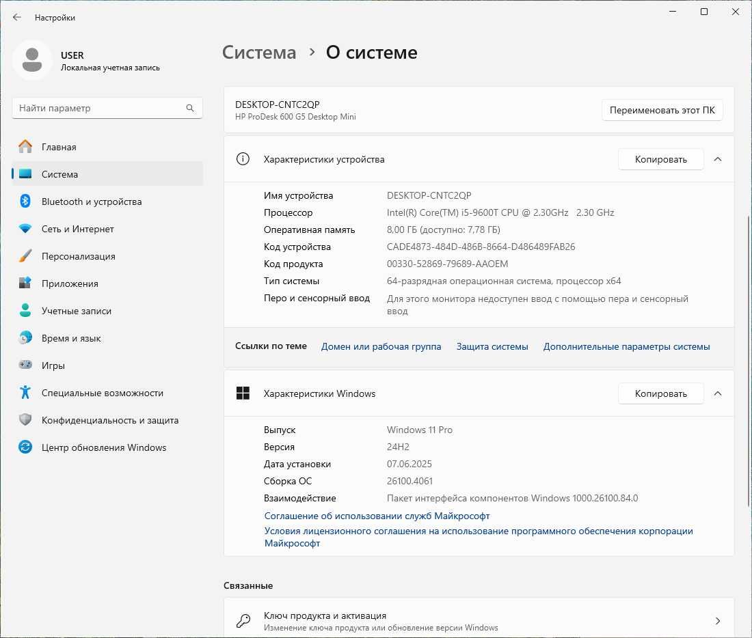Click the processor value Intel Core i5-9600T
This screenshot has height=638, width=752.
[500, 212]
